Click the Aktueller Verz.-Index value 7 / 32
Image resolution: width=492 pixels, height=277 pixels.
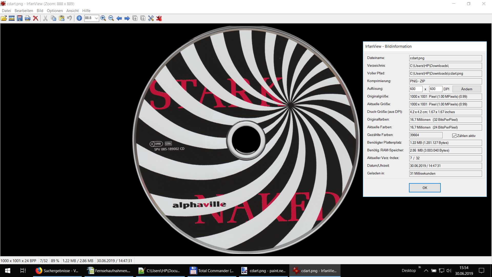pos(445,158)
